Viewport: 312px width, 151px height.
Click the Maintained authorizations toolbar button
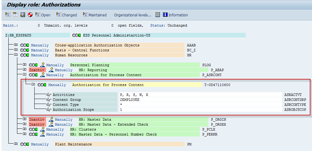pos(95,15)
